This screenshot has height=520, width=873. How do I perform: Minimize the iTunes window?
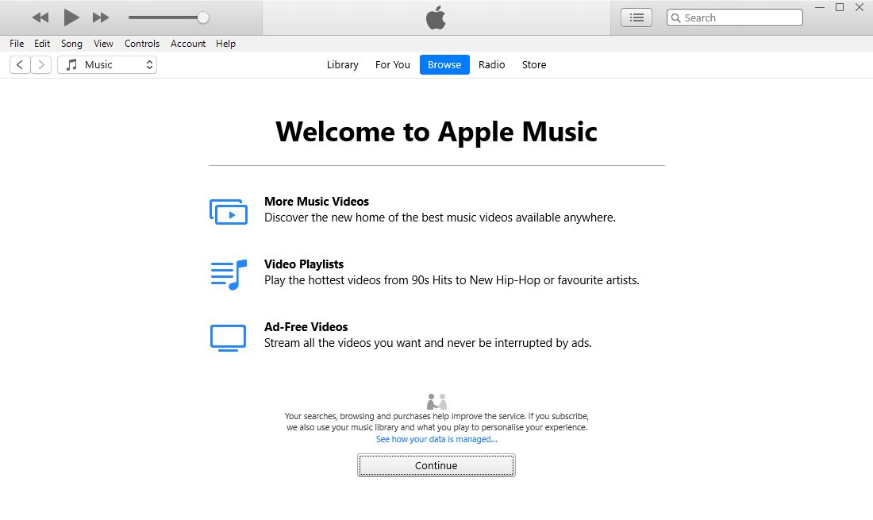click(x=820, y=8)
